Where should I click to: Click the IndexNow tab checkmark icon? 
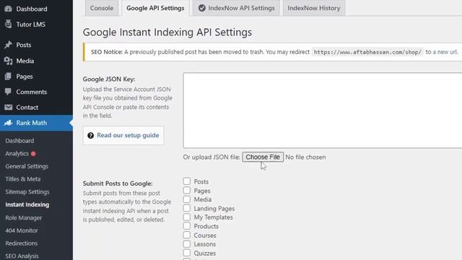click(x=202, y=8)
